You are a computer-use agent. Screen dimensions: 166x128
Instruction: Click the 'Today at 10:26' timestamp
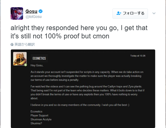(x=138, y=56)
